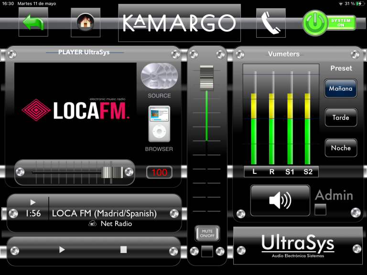This screenshot has height=275, width=367.
Task: Click the LOCA FM station artwork
Action: point(76,110)
